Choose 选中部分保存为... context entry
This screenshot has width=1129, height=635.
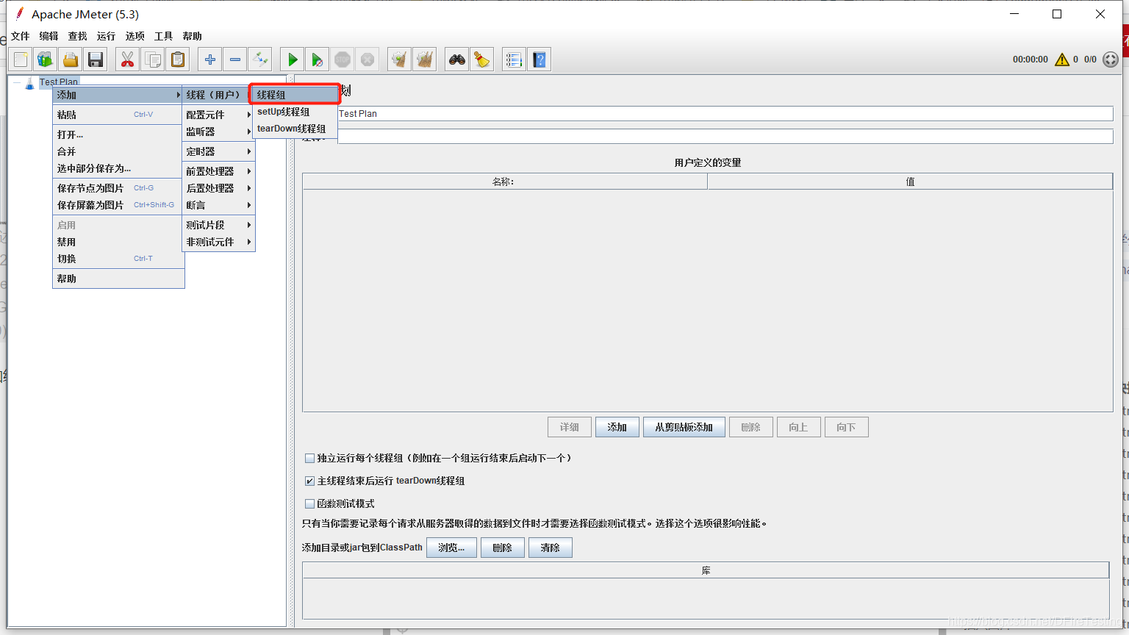pyautogui.click(x=118, y=168)
